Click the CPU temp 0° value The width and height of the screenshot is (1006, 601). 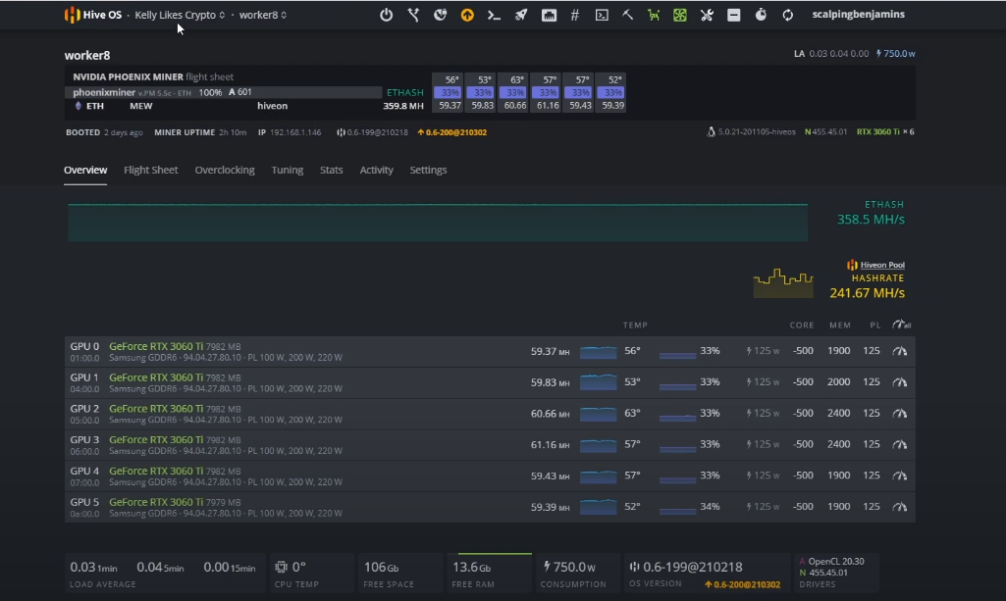[299, 567]
